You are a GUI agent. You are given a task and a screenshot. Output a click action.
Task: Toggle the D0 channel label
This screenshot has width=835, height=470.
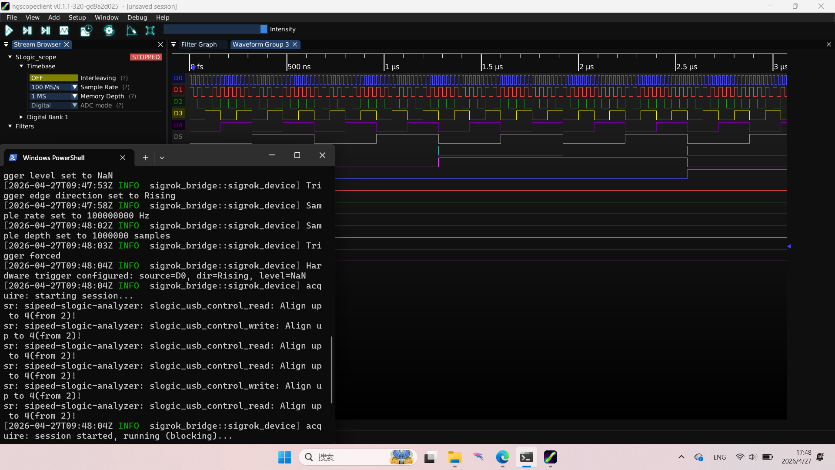pos(178,78)
